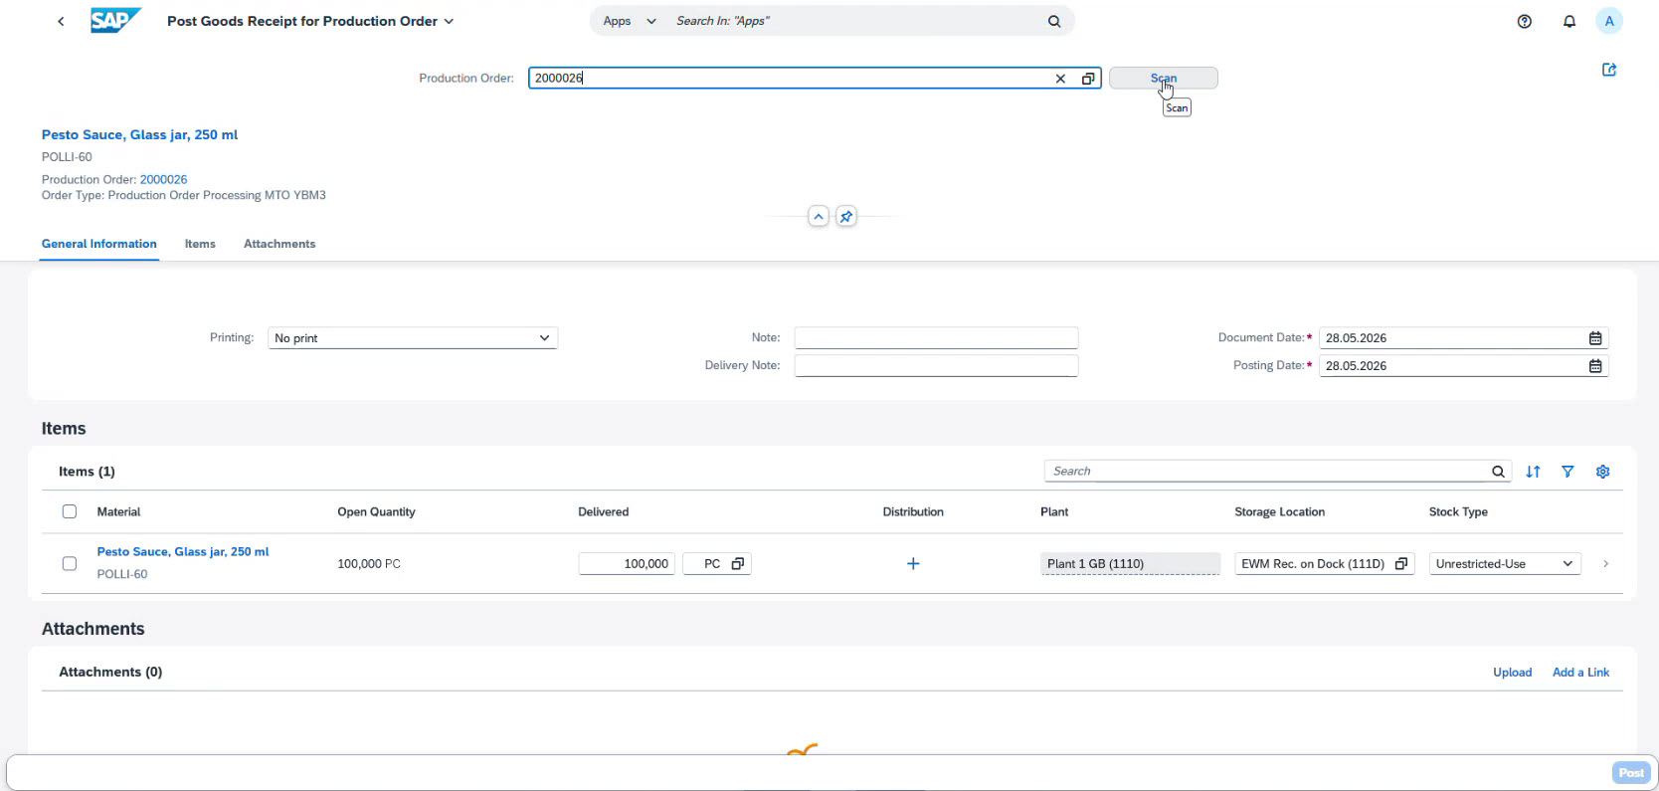Clear the Production Order field value
Viewport: 1659px width, 791px height.
click(1060, 79)
